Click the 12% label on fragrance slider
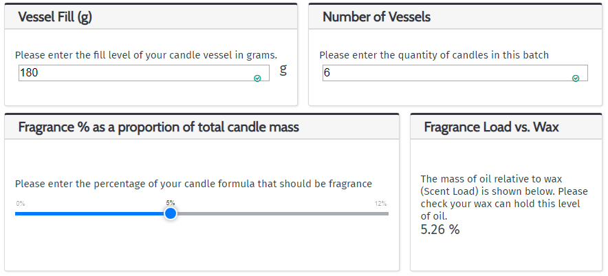This screenshot has width=608, height=276. (x=381, y=204)
